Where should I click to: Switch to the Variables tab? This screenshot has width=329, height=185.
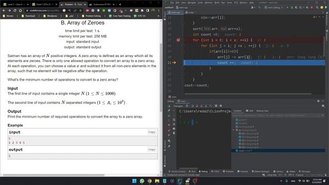[237, 111]
